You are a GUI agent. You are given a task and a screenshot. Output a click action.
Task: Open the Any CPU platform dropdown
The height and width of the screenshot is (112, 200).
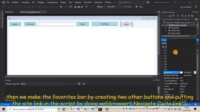115,7
